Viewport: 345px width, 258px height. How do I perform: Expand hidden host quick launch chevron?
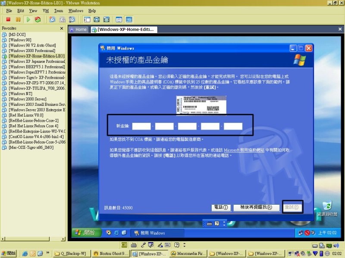47,253
